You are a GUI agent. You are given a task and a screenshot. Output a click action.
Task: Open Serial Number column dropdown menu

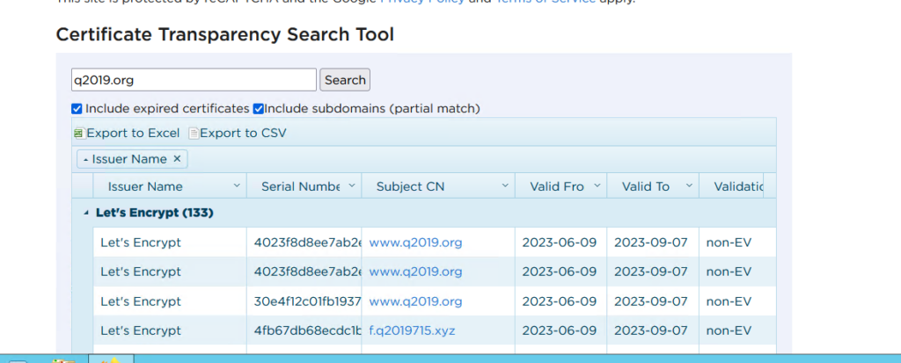point(351,186)
